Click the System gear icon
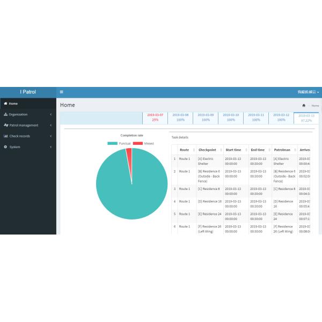322x322 pixels. 5,147
